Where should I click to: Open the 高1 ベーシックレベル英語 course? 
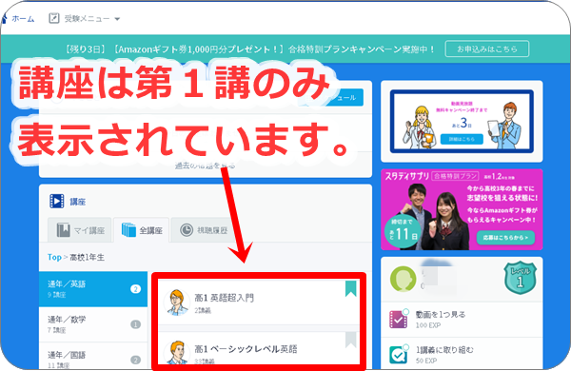259,349
